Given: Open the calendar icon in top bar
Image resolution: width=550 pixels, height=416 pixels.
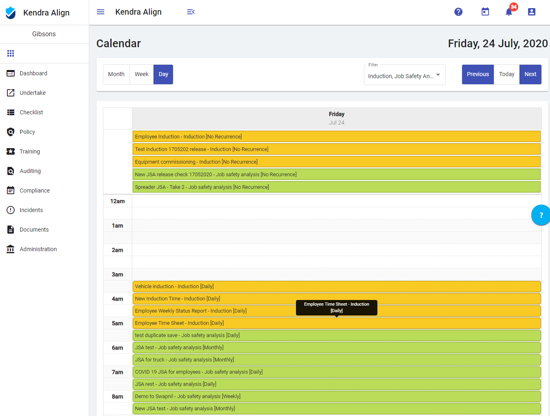Looking at the screenshot, I should 485,12.
